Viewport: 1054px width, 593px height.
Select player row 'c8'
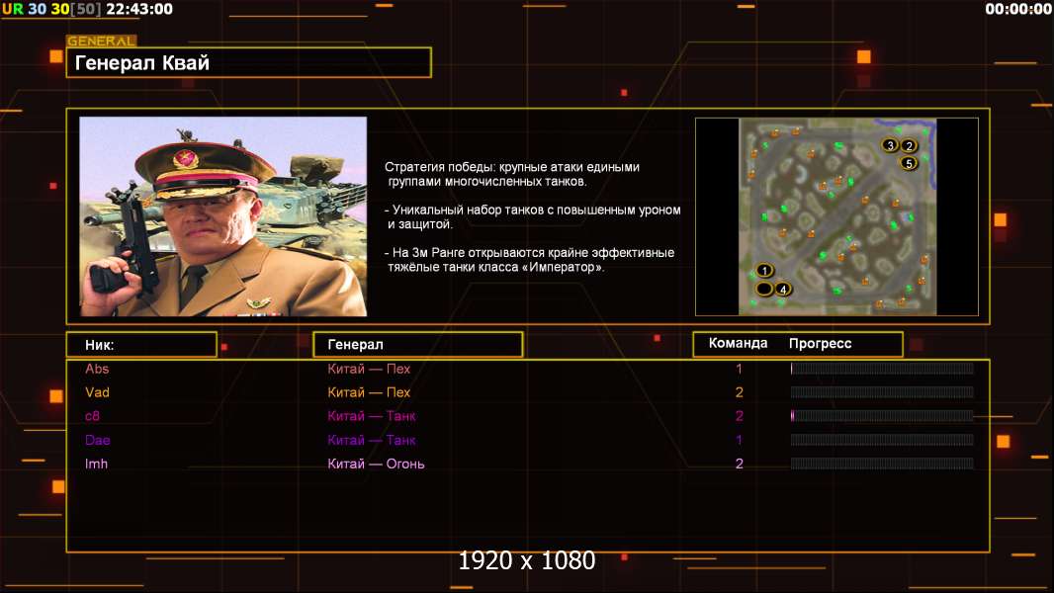coord(528,416)
